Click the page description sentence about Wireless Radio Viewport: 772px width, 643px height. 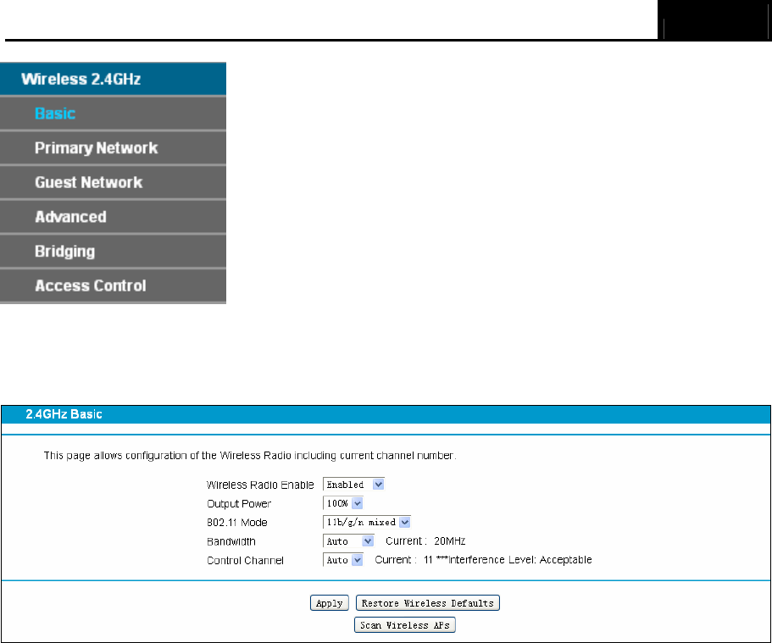[250, 456]
